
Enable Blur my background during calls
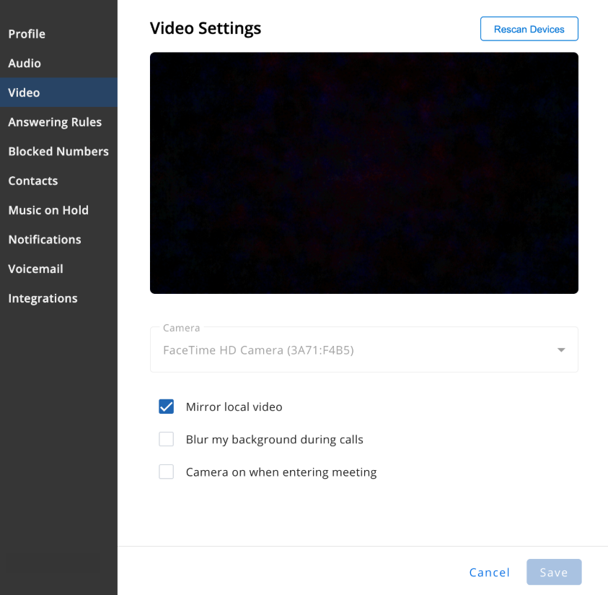167,439
